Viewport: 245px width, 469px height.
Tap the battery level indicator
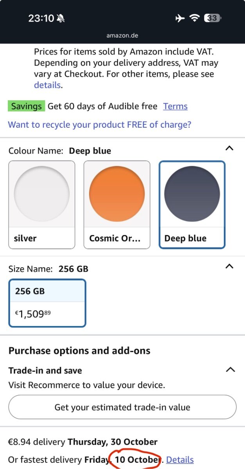[213, 18]
